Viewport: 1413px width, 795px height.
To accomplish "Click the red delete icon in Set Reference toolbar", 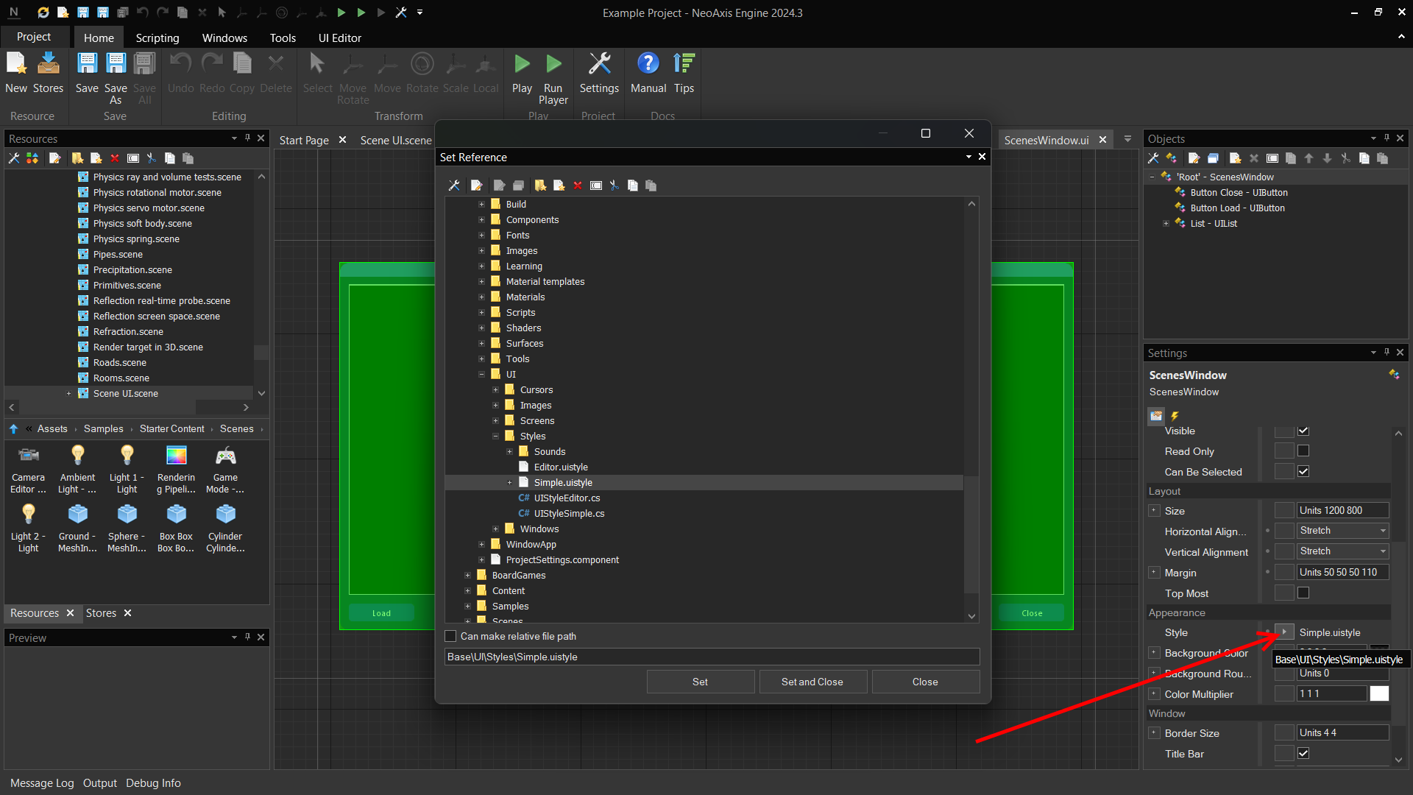I will coord(578,185).
